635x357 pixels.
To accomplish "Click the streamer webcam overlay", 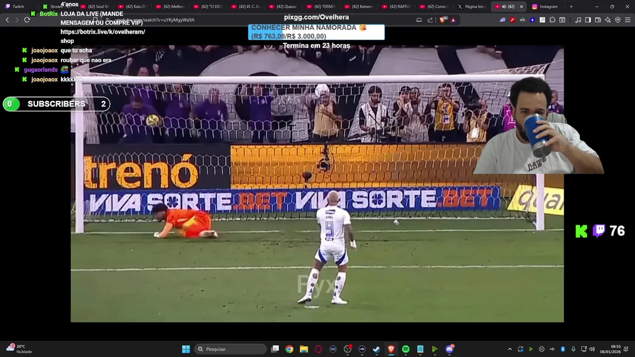I will point(538,125).
